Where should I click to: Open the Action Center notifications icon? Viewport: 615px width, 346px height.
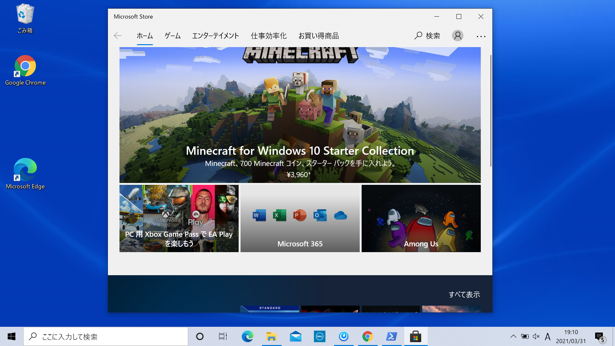tap(600, 337)
